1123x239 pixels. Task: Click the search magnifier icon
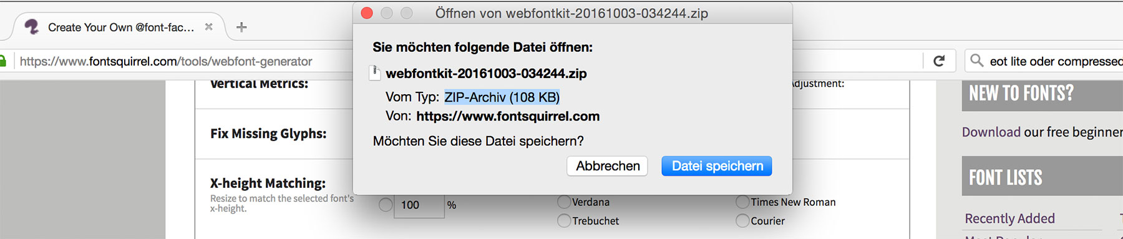pyautogui.click(x=976, y=61)
